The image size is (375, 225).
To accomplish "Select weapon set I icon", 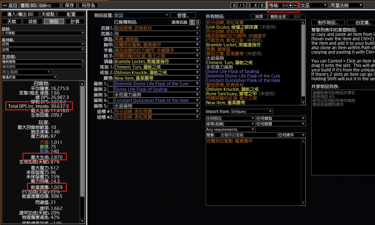I will point(192,22).
